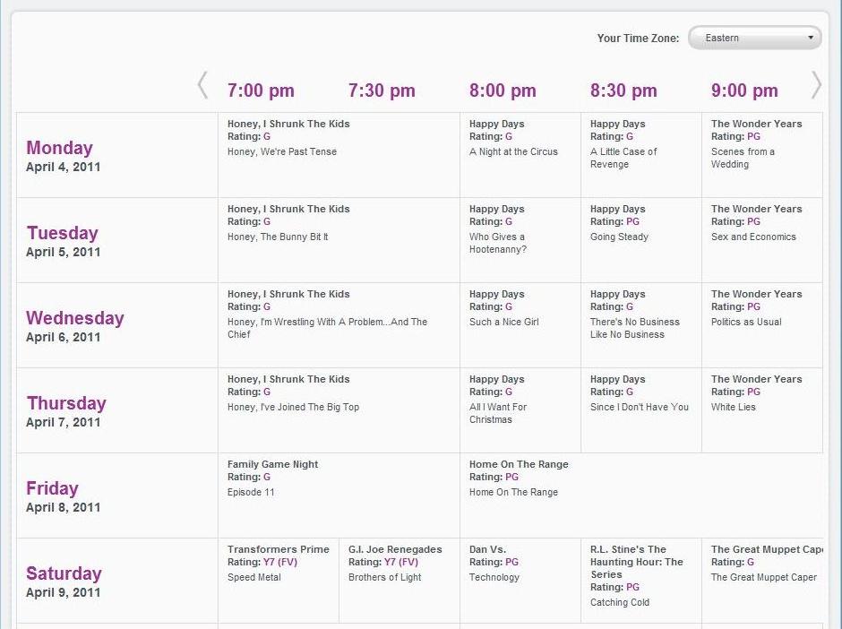Open Dan Vs. episode Technology

tap(494, 577)
